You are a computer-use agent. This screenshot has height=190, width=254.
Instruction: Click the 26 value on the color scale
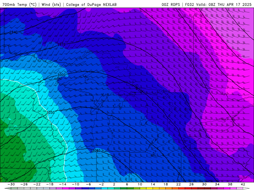[191, 184]
